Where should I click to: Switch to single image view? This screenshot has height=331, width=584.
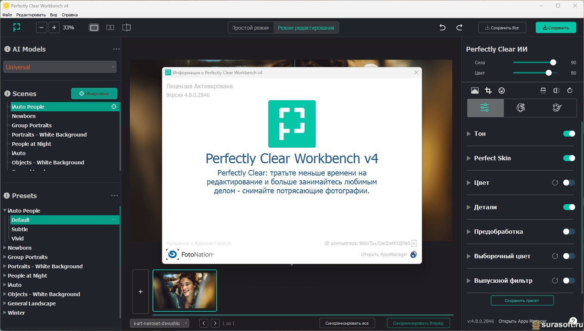click(94, 27)
